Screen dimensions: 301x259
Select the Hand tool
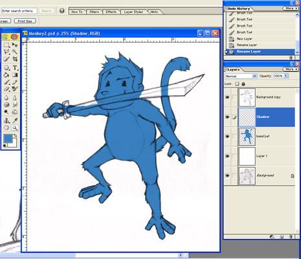coord(6,128)
